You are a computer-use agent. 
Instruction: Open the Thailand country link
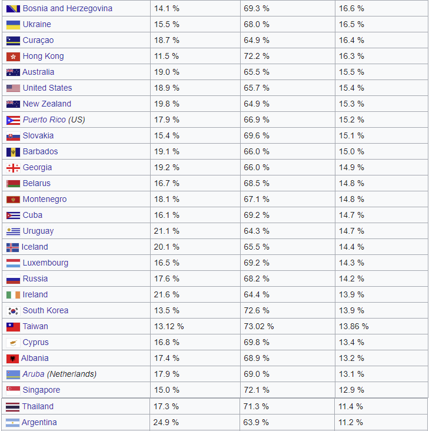[x=38, y=407]
